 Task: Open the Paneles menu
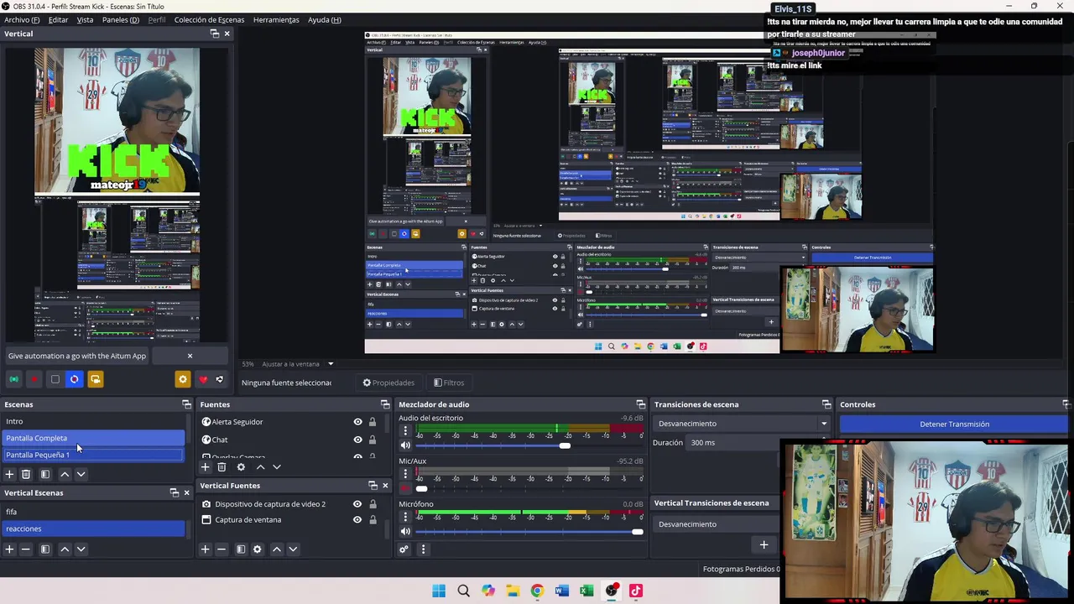121,19
